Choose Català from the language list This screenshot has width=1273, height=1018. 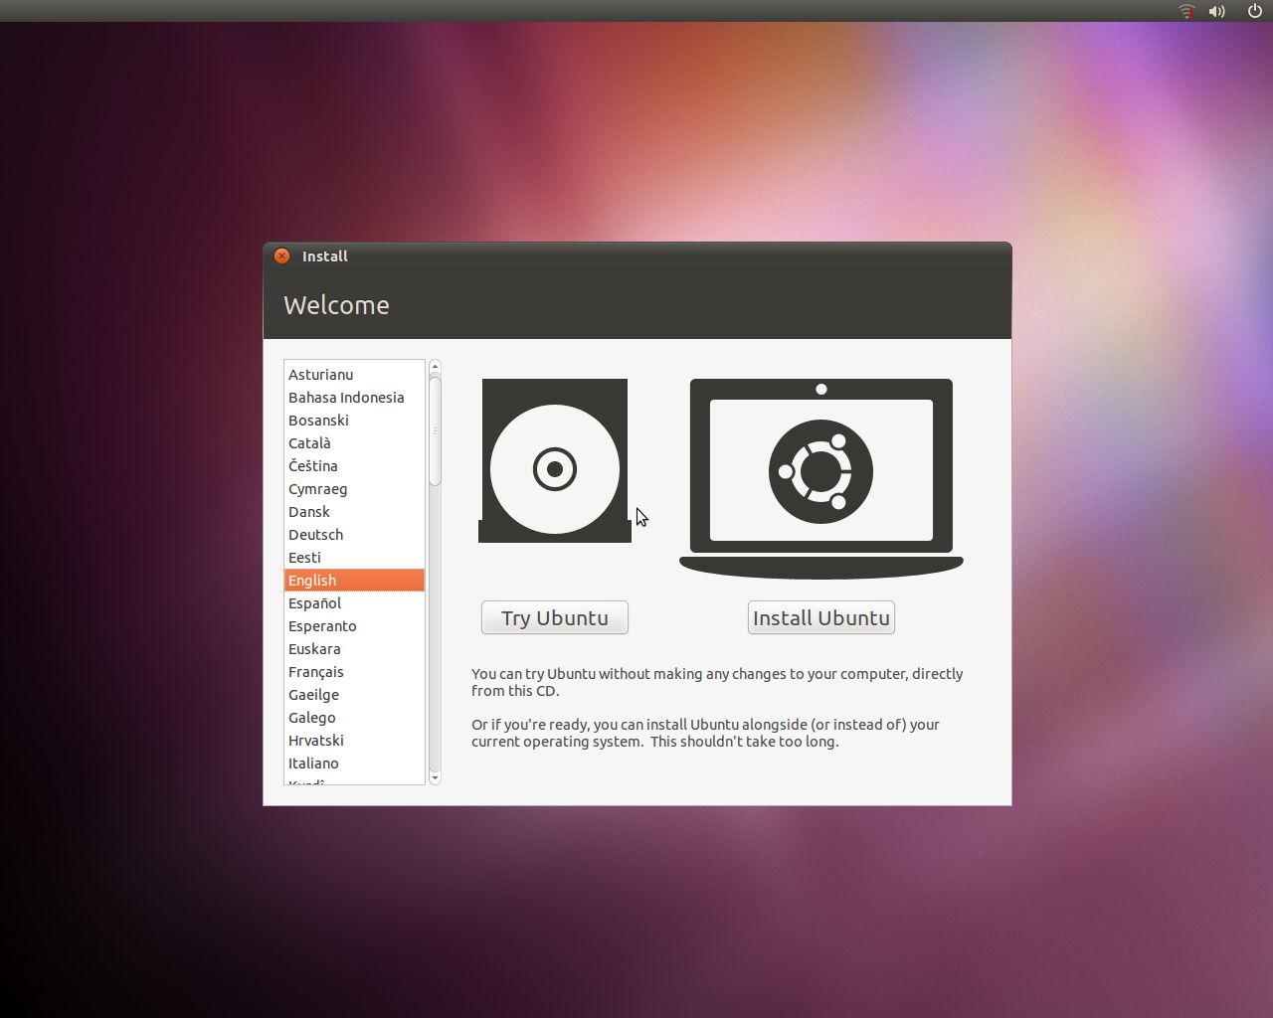[354, 443]
